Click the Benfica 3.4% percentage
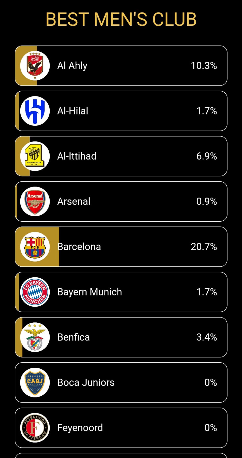242x458 pixels. [206, 337]
